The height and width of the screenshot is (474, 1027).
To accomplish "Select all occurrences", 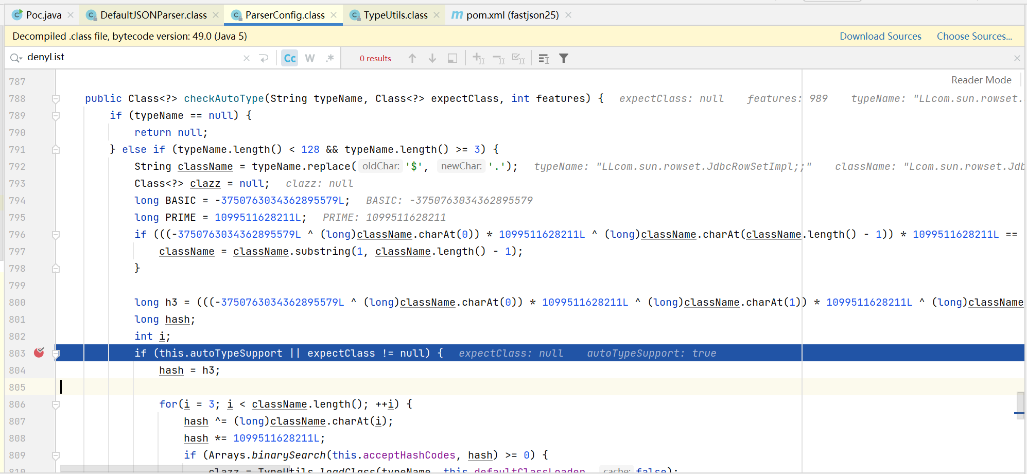I will [518, 58].
